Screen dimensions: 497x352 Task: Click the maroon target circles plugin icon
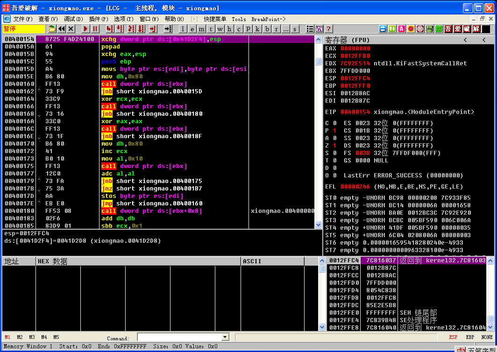click(x=420, y=29)
